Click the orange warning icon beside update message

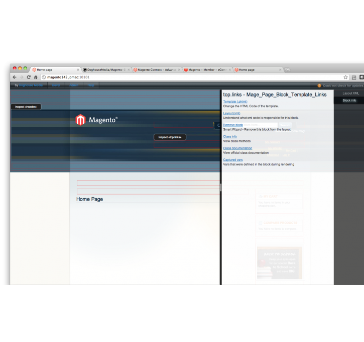coord(319,85)
